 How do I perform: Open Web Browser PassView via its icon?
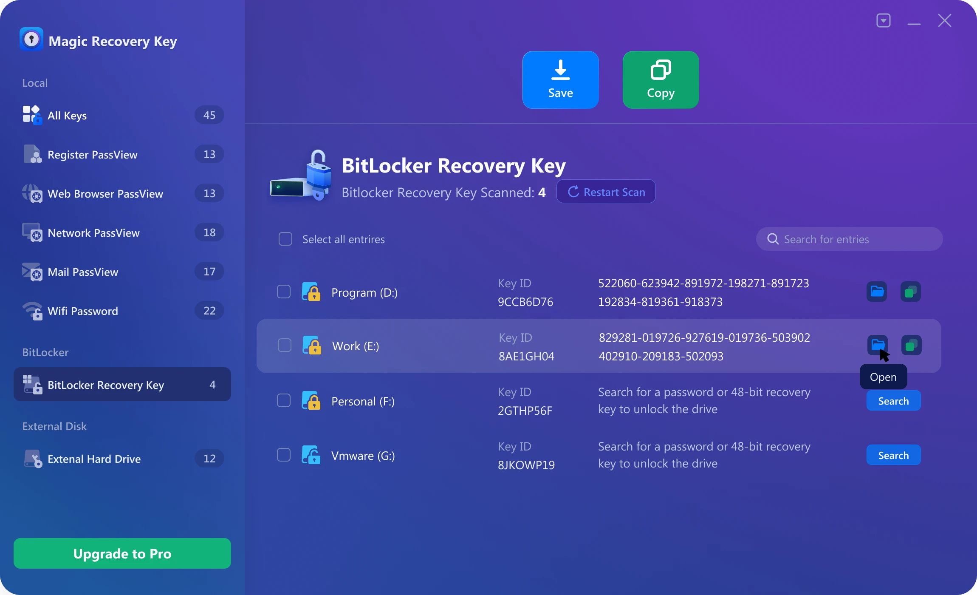pos(32,193)
